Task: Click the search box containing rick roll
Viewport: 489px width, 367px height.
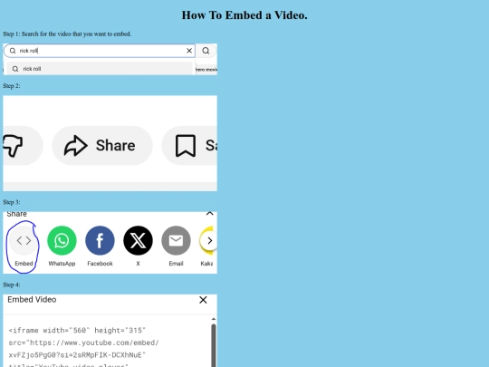Action: (100, 51)
